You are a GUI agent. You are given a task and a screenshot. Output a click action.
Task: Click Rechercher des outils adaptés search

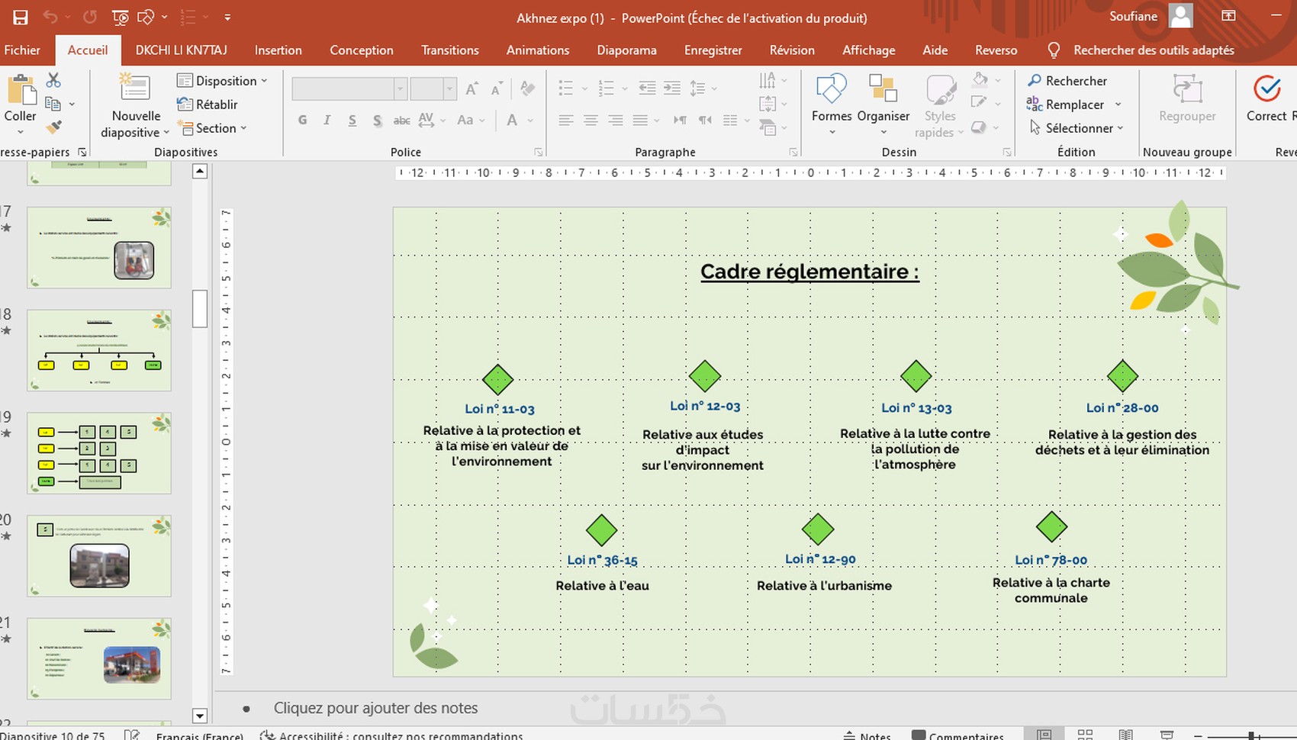[1154, 50]
